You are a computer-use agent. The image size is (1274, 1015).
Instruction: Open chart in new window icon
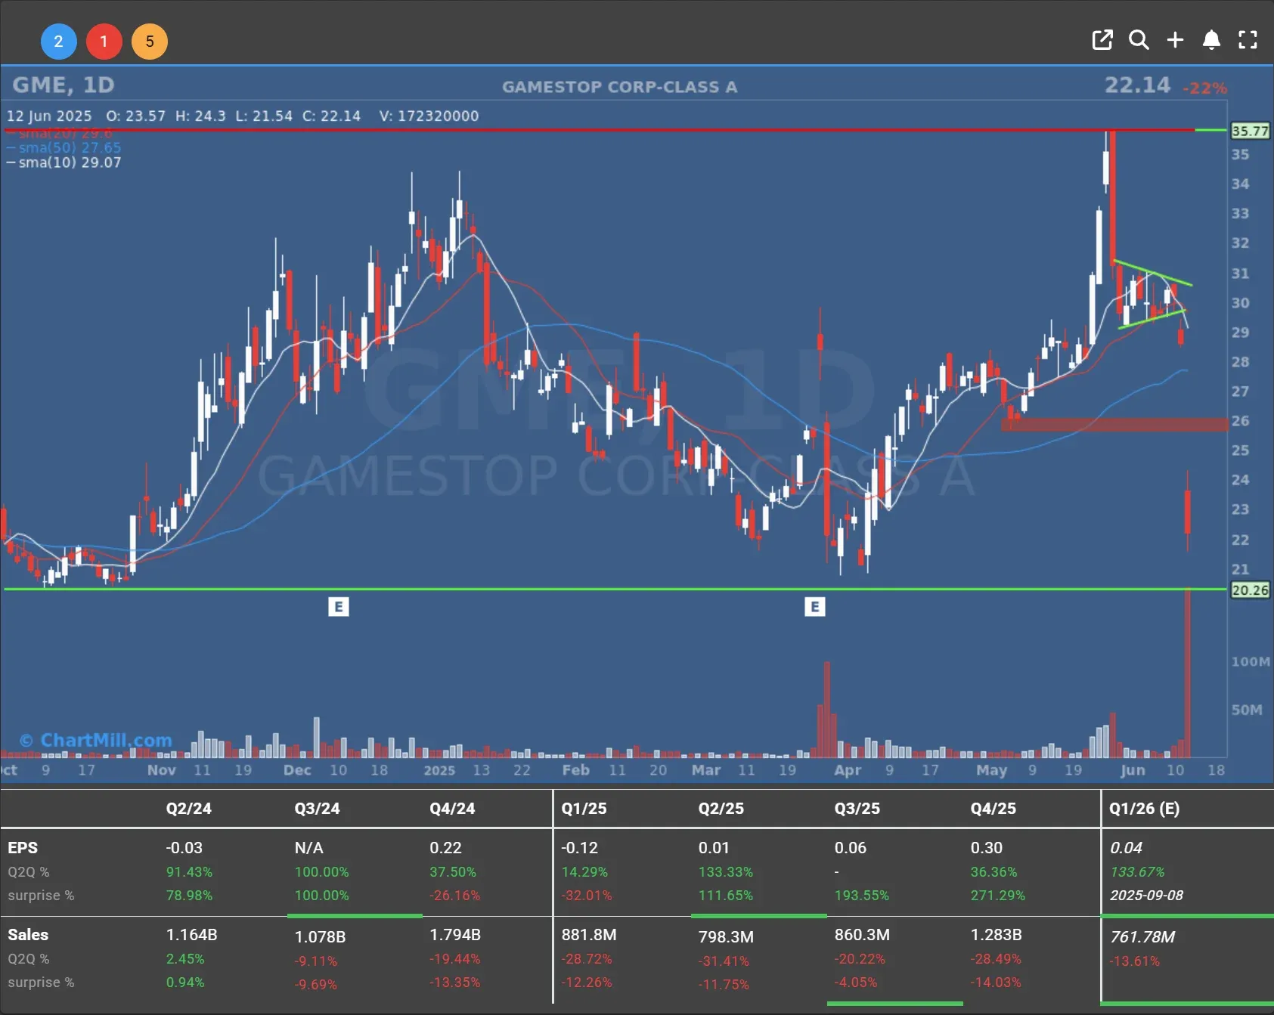tap(1102, 40)
